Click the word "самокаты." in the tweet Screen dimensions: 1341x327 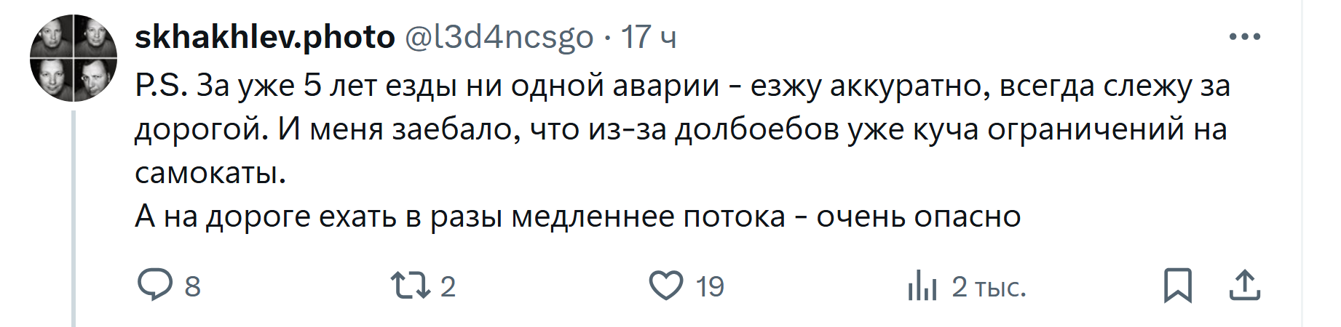coord(210,173)
